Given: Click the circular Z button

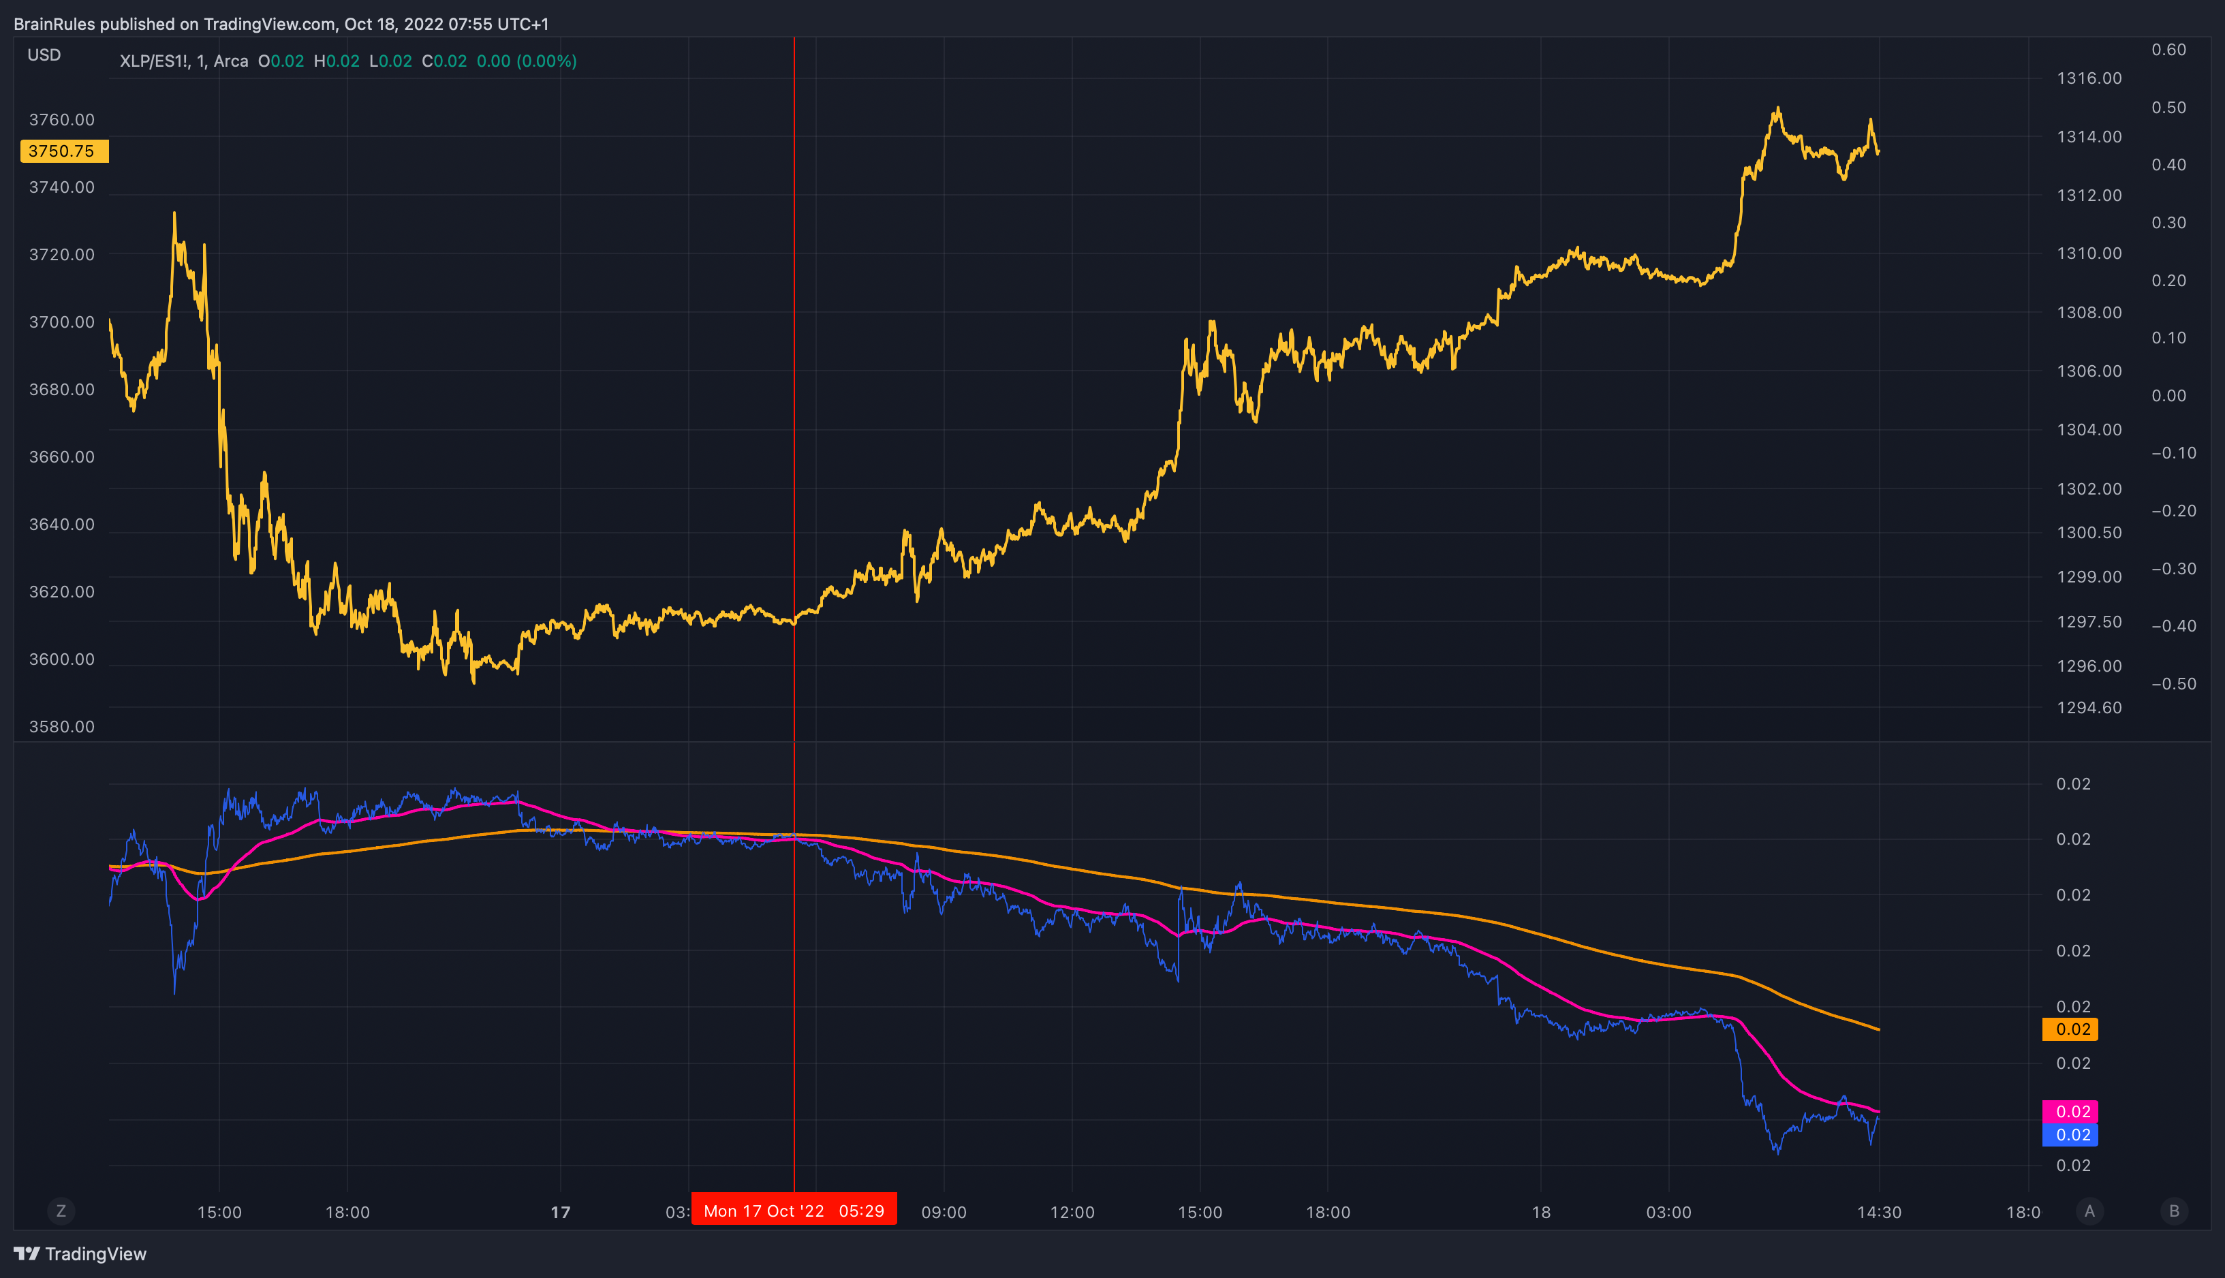Looking at the screenshot, I should (x=61, y=1211).
